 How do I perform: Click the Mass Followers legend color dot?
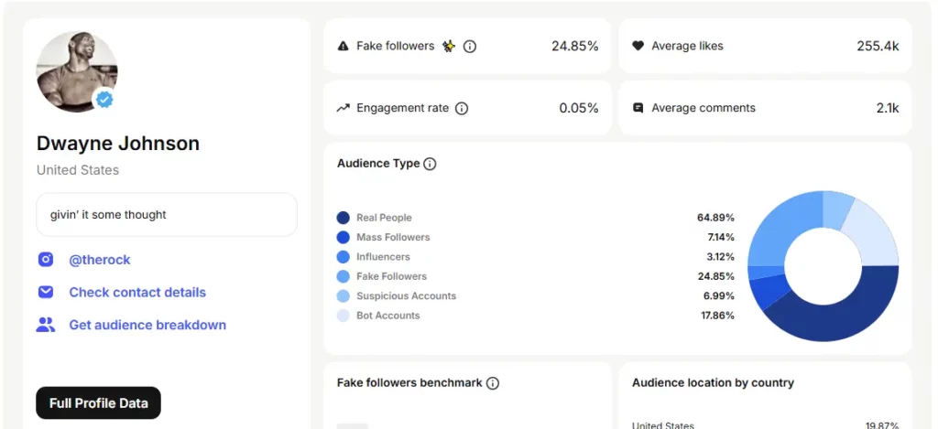(x=344, y=237)
